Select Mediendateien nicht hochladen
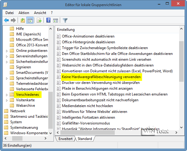187x151 pixels. tap(87, 106)
